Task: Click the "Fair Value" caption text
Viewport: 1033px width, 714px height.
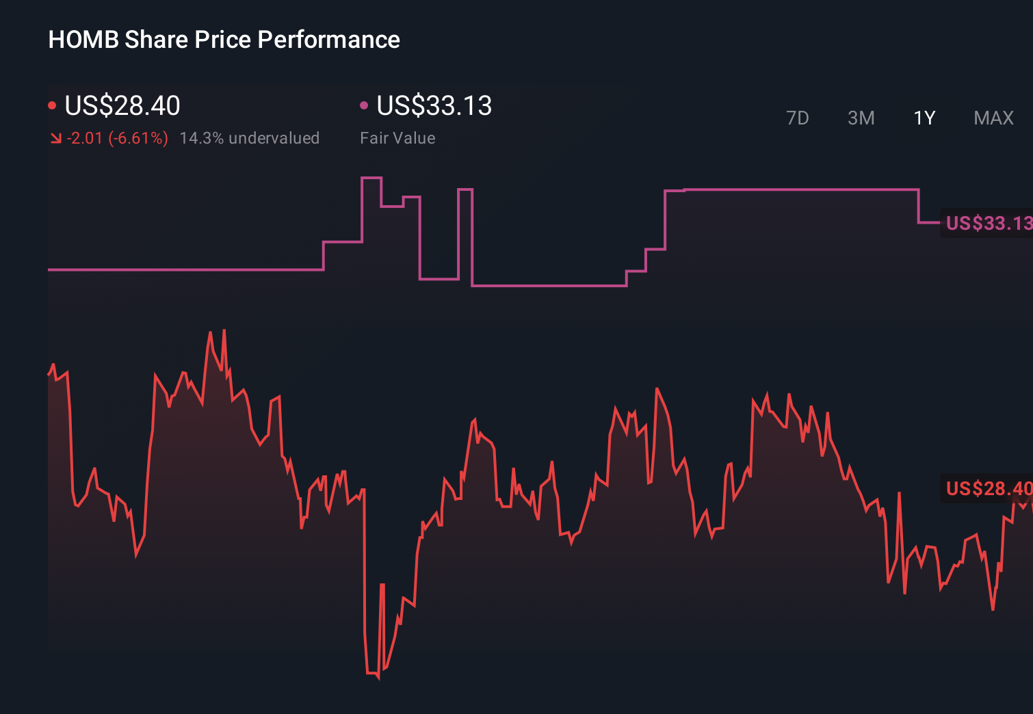Action: [397, 138]
